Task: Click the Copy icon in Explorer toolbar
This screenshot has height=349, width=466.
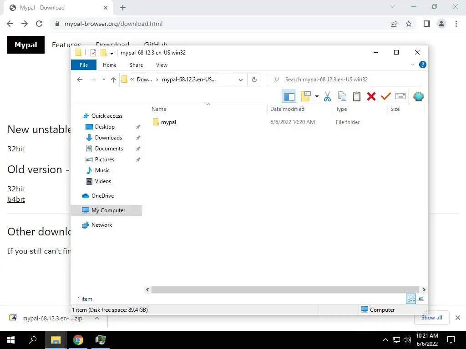Action: 342,96
